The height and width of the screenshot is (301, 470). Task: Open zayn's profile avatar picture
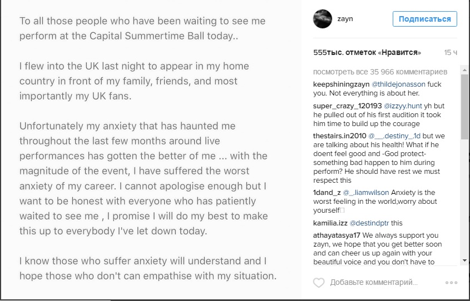pos(323,19)
